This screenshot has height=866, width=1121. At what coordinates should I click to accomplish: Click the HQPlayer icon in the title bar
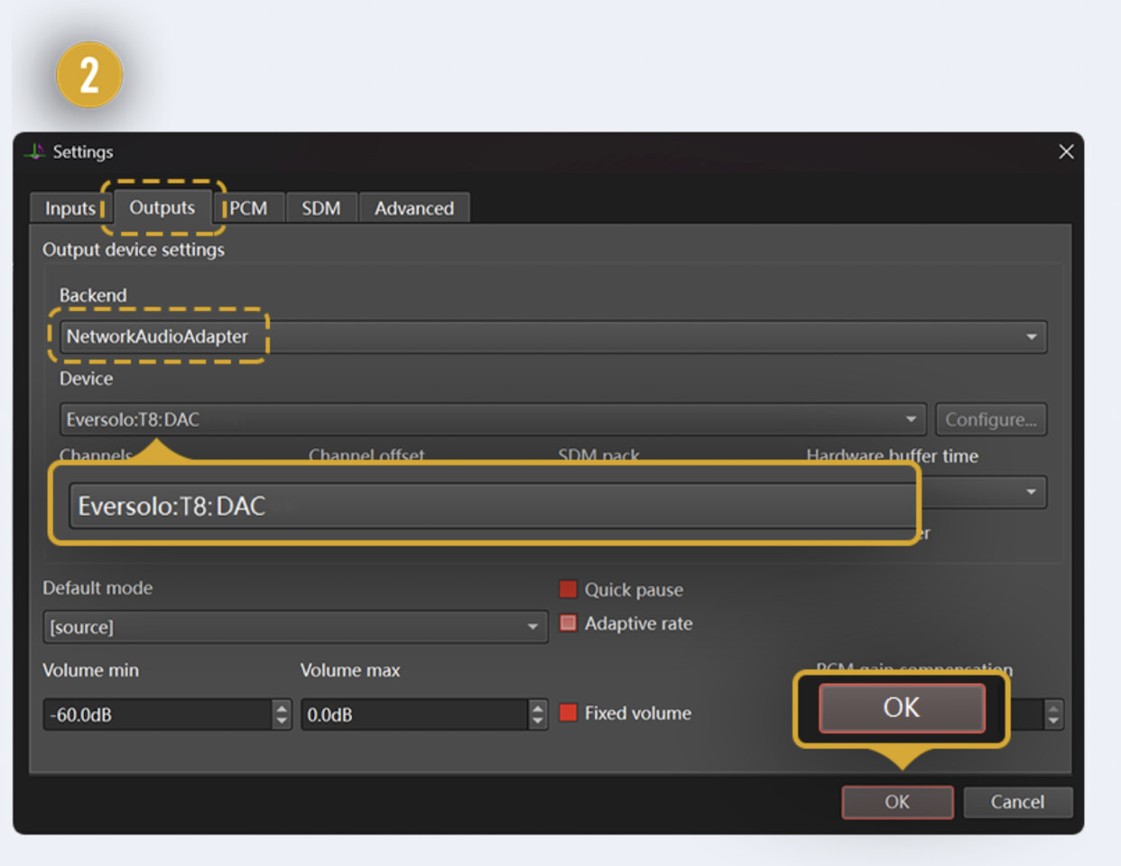click(34, 152)
